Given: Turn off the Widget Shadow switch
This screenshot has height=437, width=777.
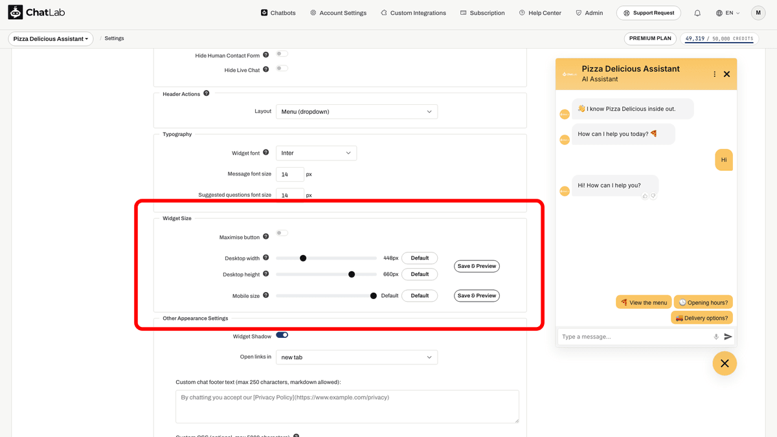Looking at the screenshot, I should (282, 335).
